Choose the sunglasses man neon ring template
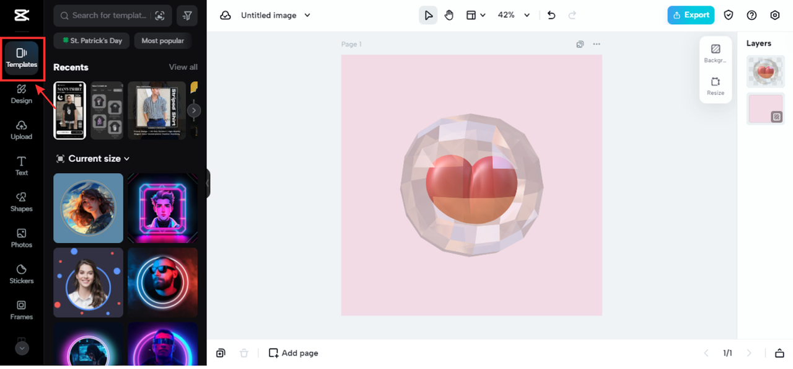 pyautogui.click(x=163, y=282)
